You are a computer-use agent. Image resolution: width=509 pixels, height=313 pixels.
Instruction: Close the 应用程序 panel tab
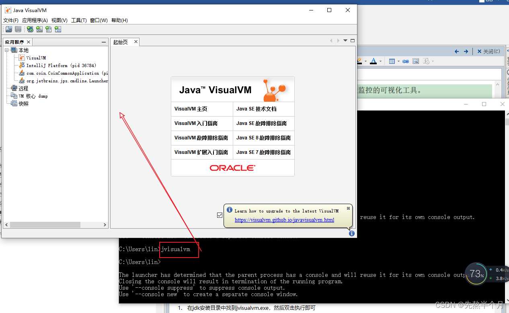(29, 41)
